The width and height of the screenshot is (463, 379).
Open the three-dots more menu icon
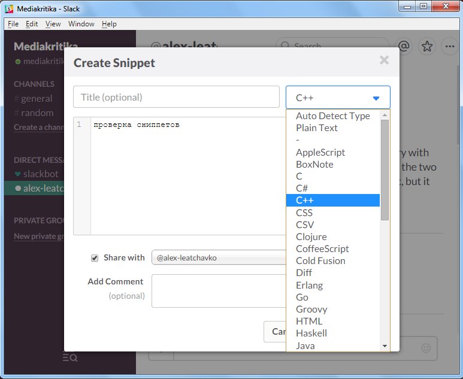(x=450, y=46)
